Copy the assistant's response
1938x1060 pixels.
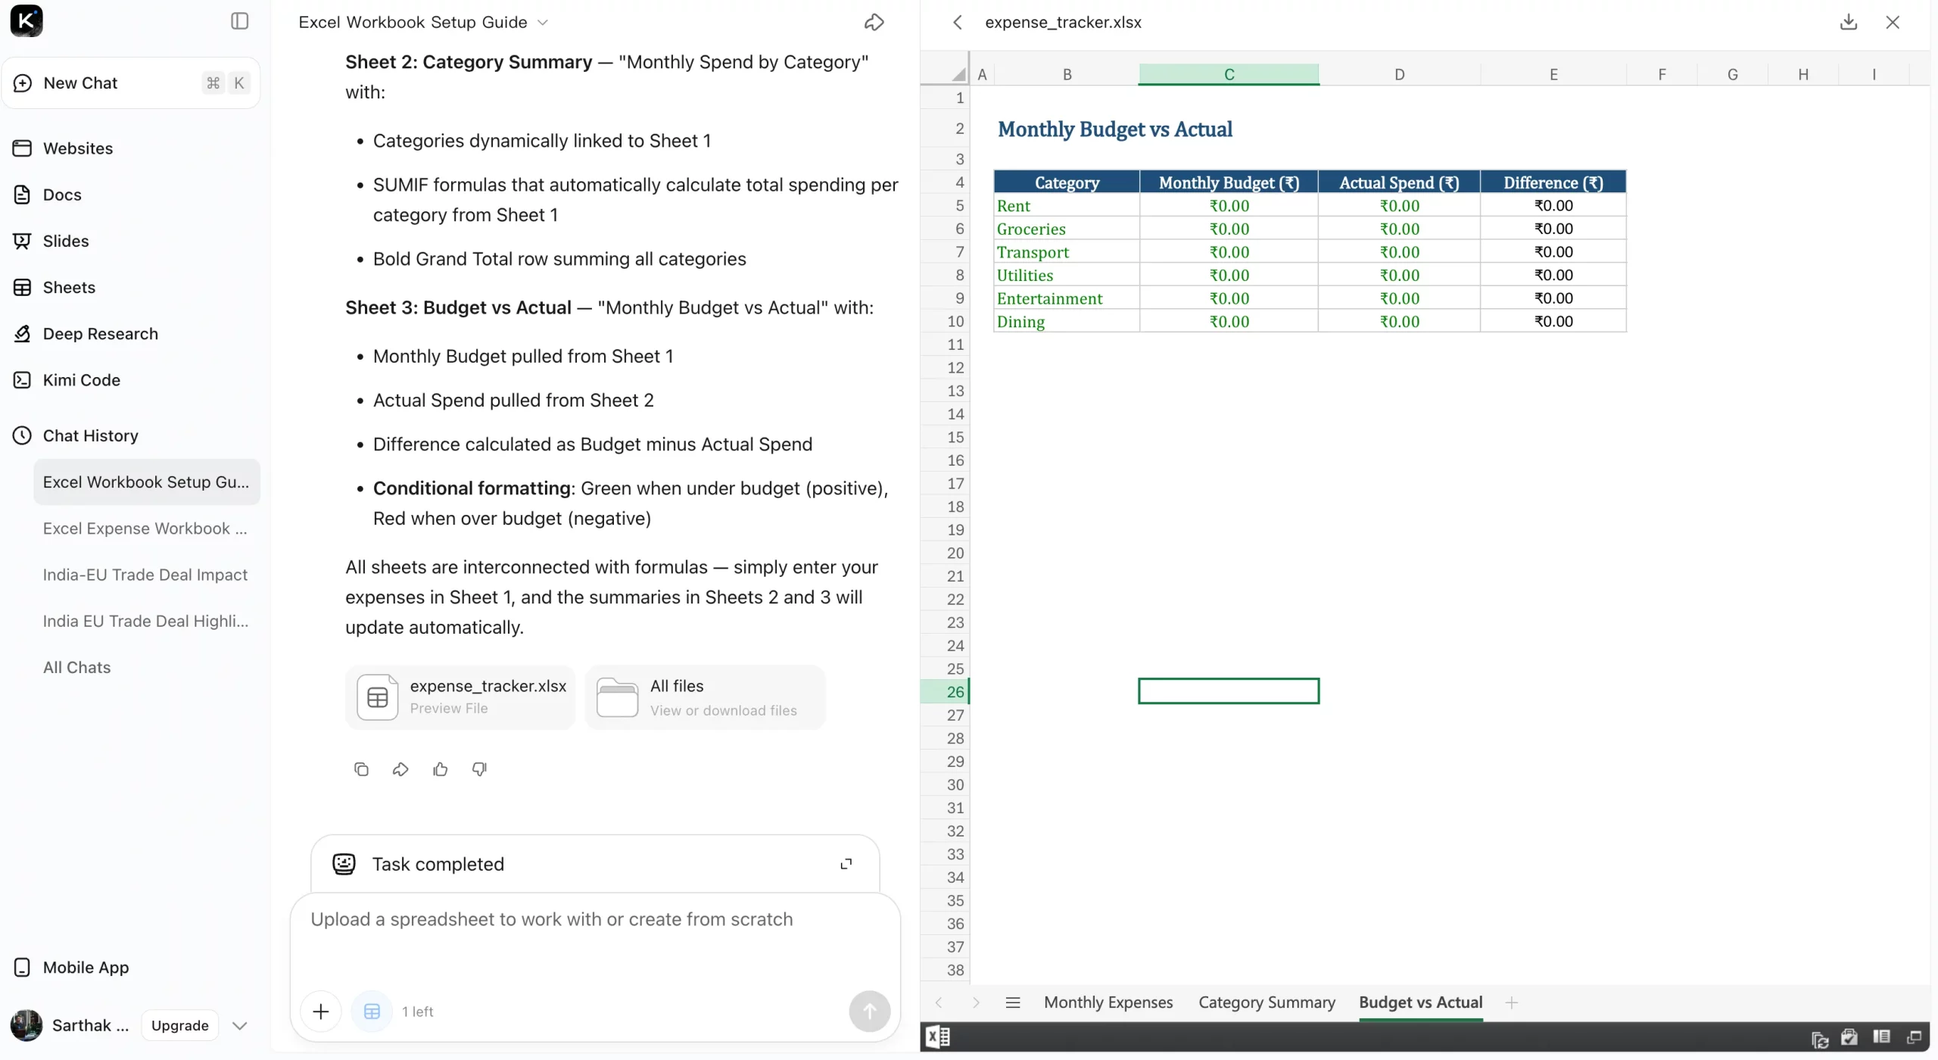(361, 768)
